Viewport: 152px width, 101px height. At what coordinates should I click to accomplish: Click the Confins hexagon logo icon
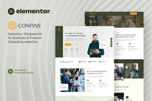(12, 26)
